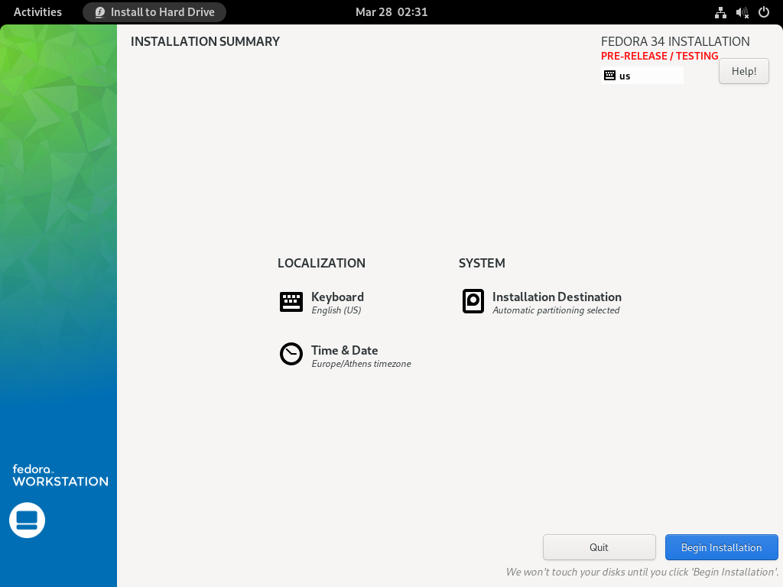The height and width of the screenshot is (587, 783).
Task: Open the Keyboard layout settings icon
Action: pos(291,301)
